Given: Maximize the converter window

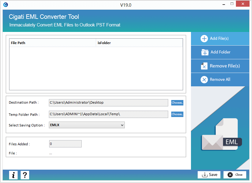Looking at the screenshot, I should click(x=232, y=4).
